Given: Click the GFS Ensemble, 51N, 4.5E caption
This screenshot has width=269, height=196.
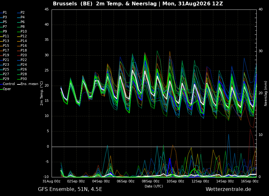Looking at the screenshot, I should point(70,189).
